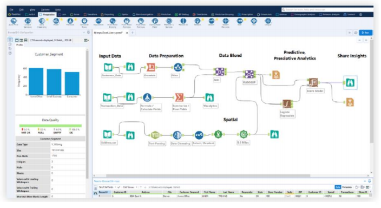Image resolution: width=381 pixels, height=208 pixels.
Task: Select the Join tool on the canvas
Action: [220, 72]
